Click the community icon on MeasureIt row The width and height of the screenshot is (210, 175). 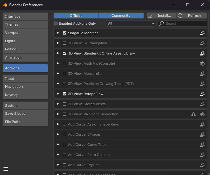202,74
